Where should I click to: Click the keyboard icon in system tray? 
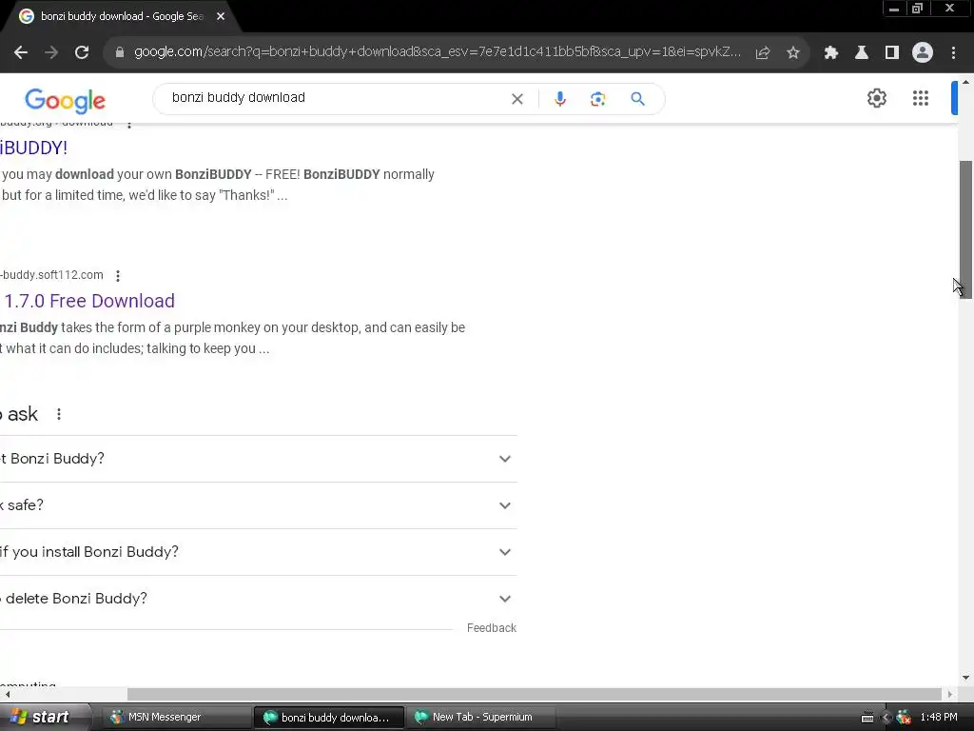coord(867,718)
